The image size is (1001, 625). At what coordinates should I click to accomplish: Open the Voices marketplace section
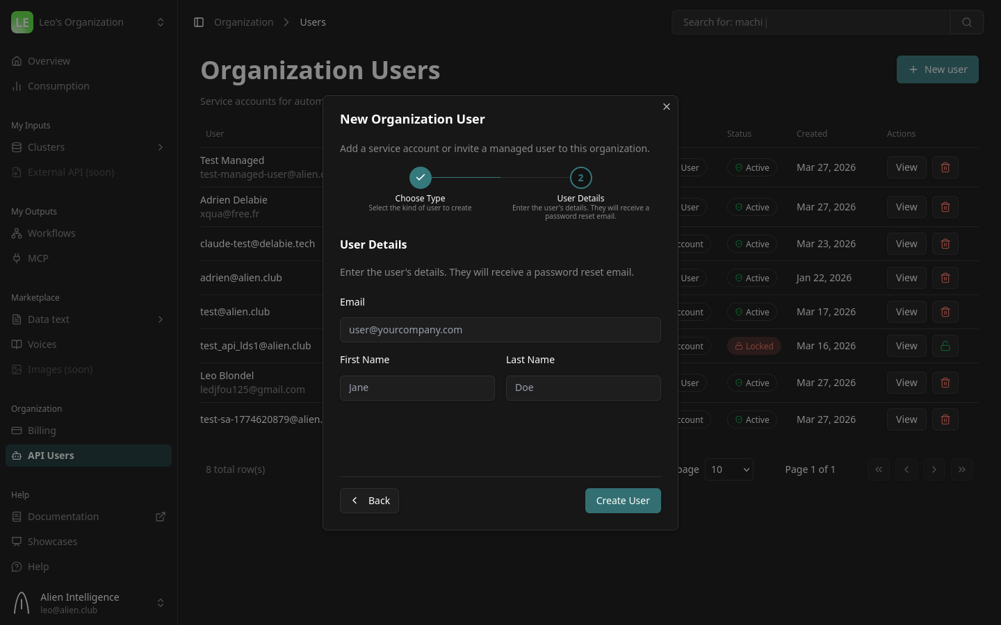[42, 344]
